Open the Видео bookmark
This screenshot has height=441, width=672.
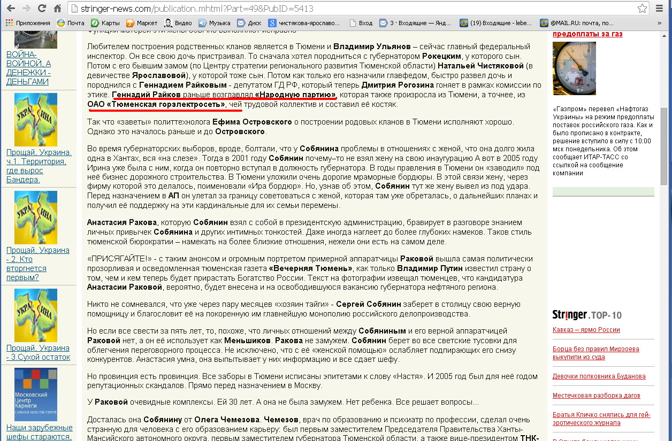178,23
